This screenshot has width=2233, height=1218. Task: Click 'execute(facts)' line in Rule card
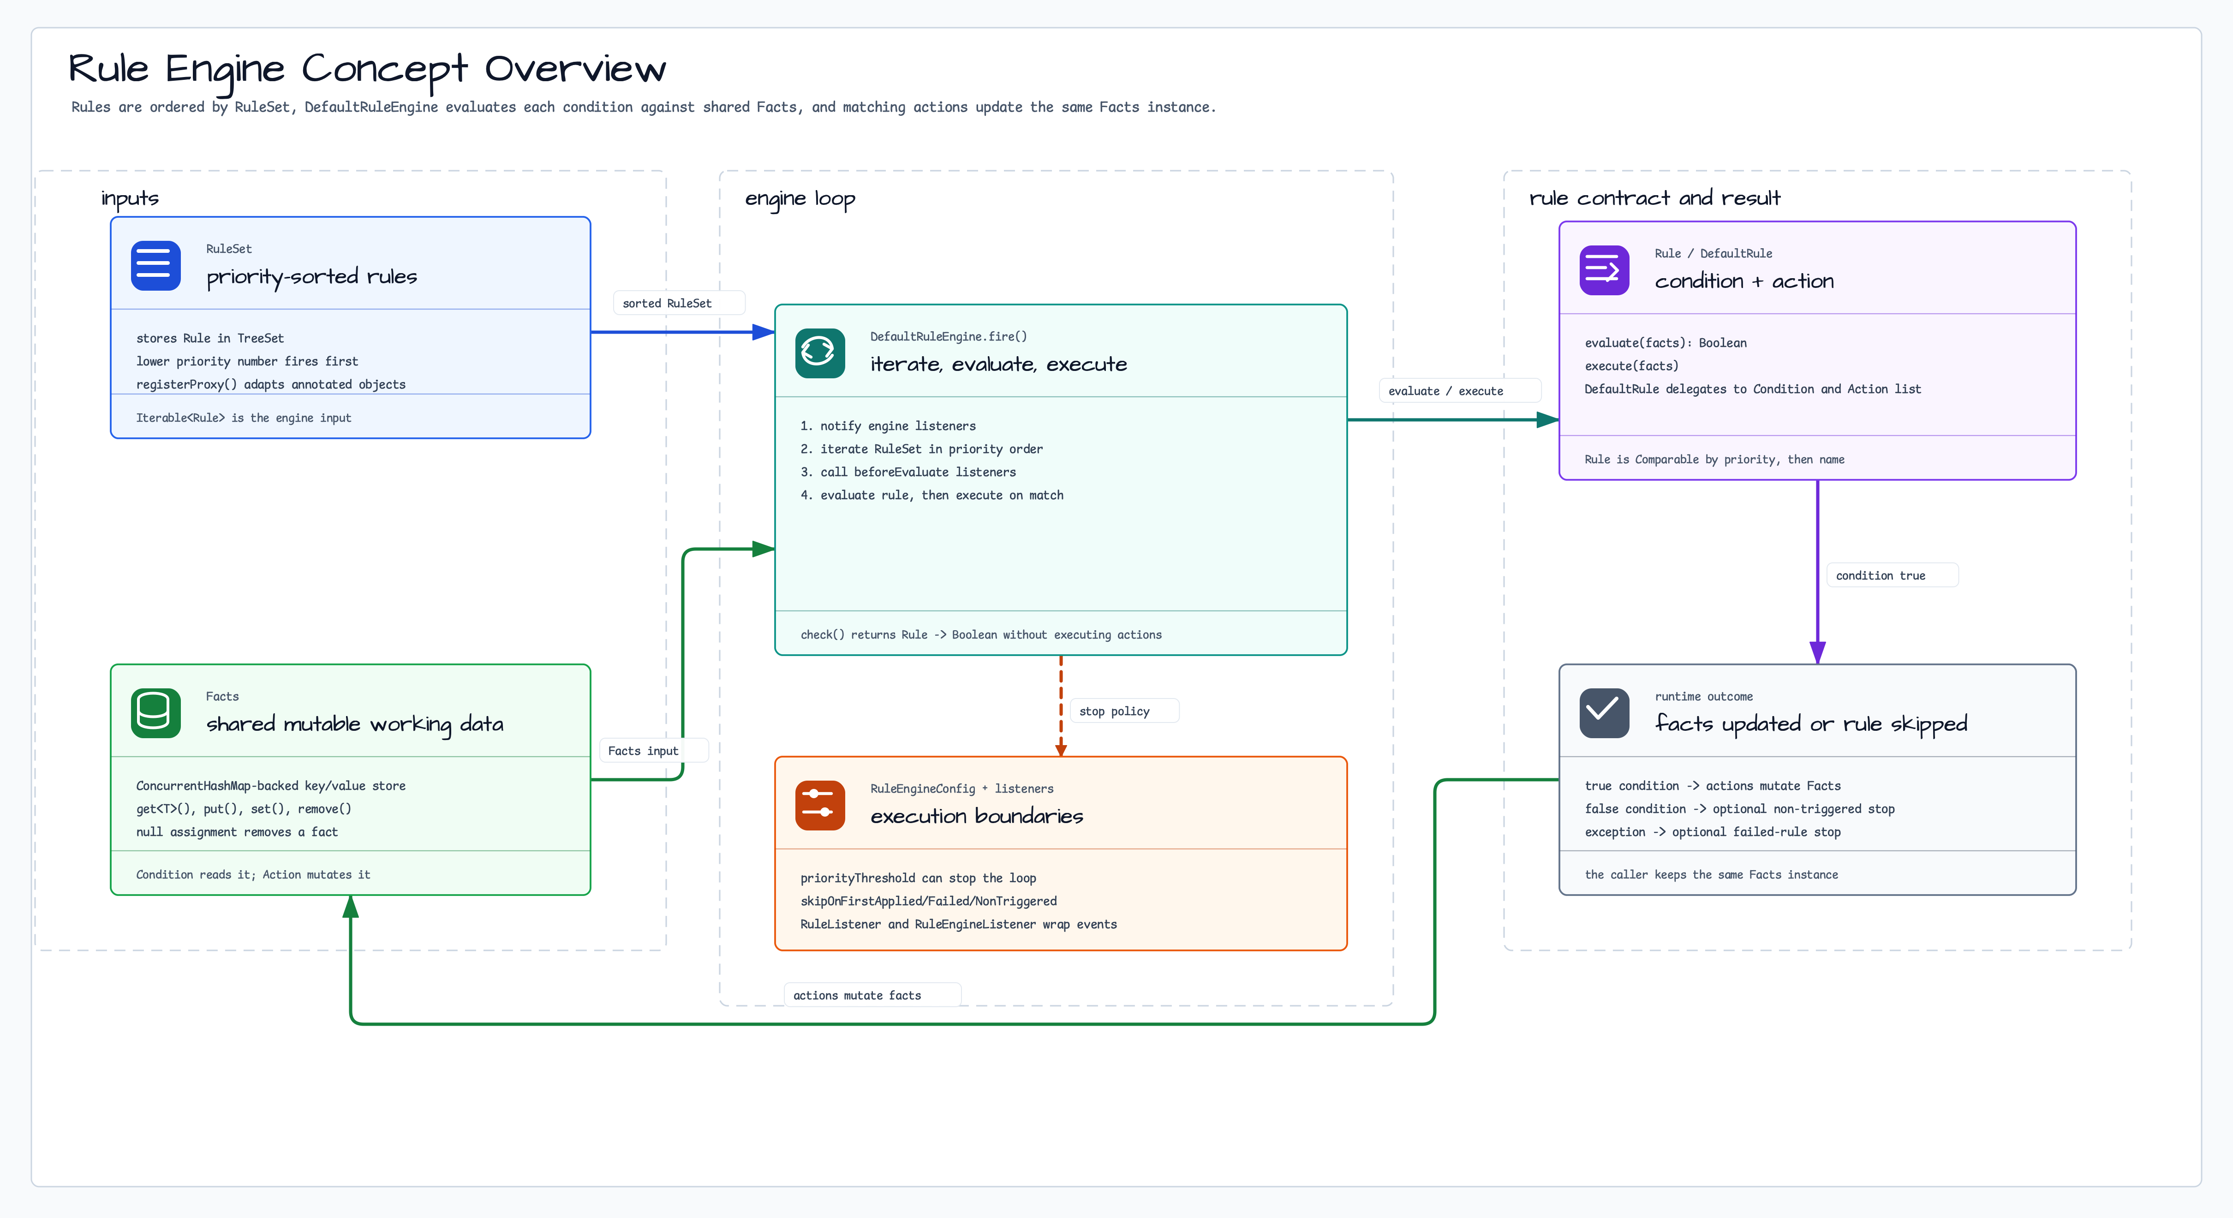1631,366
